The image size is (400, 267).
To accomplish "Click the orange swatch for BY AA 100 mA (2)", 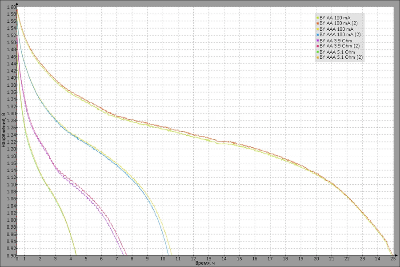I will pyautogui.click(x=318, y=23).
